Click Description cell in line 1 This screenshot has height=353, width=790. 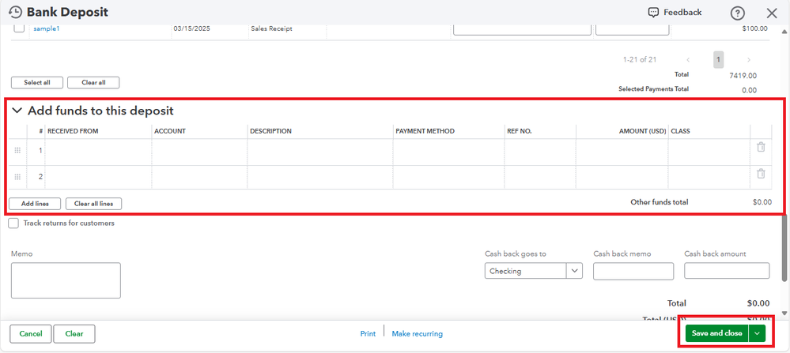coord(320,150)
